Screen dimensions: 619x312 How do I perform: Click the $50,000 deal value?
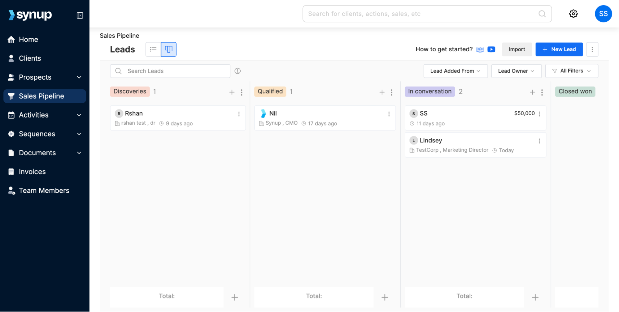(x=524, y=113)
